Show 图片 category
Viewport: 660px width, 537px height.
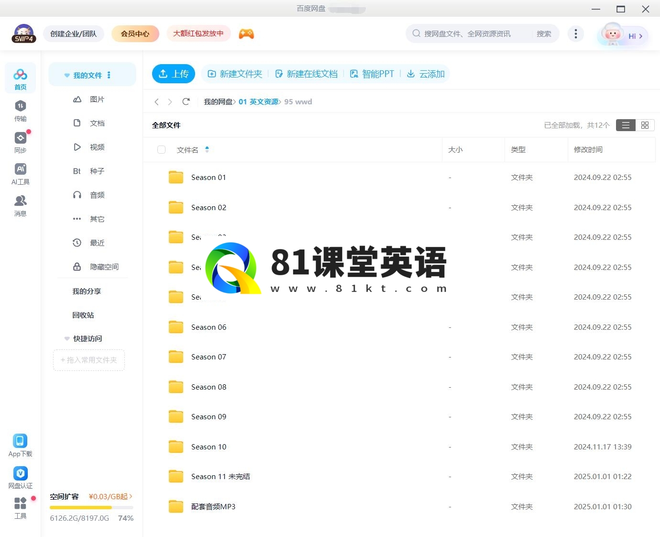pos(88,99)
